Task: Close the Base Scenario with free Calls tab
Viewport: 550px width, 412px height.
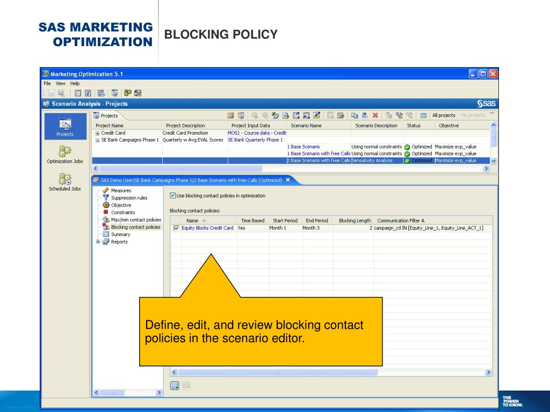Action: click(288, 180)
